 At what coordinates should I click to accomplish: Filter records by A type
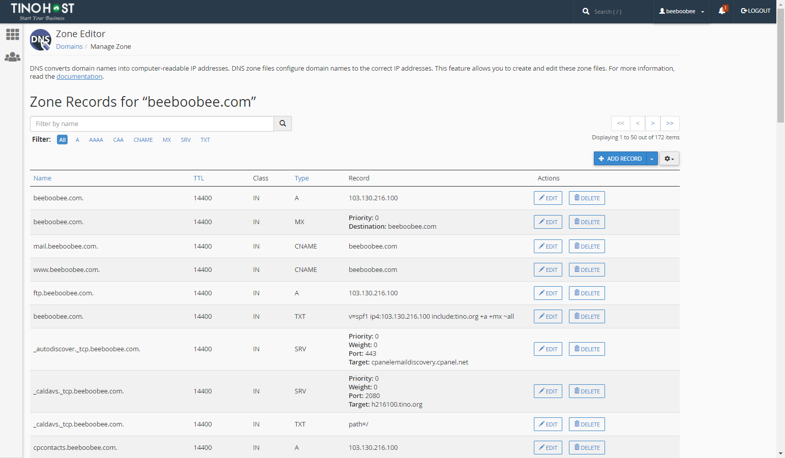click(77, 140)
